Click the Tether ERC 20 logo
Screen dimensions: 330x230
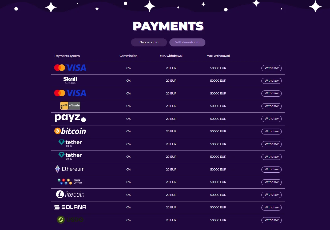70,156
